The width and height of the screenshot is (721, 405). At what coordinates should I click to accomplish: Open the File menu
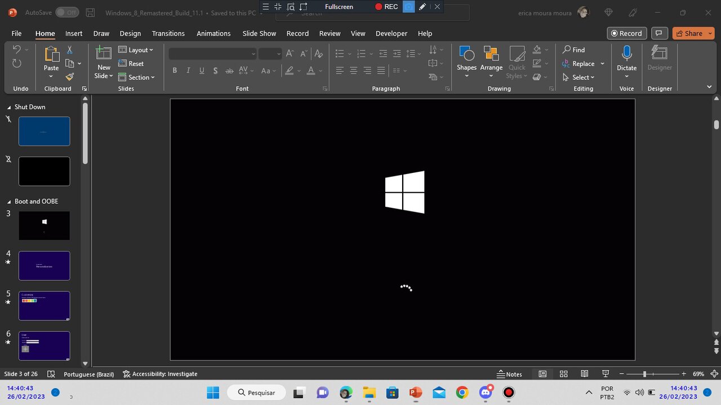coord(16,33)
